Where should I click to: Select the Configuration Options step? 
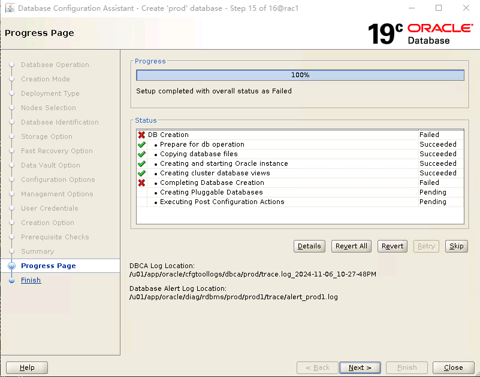click(x=58, y=180)
